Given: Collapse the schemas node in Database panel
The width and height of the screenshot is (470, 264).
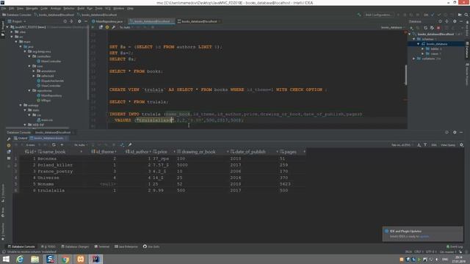Looking at the screenshot, I should 414,39.
